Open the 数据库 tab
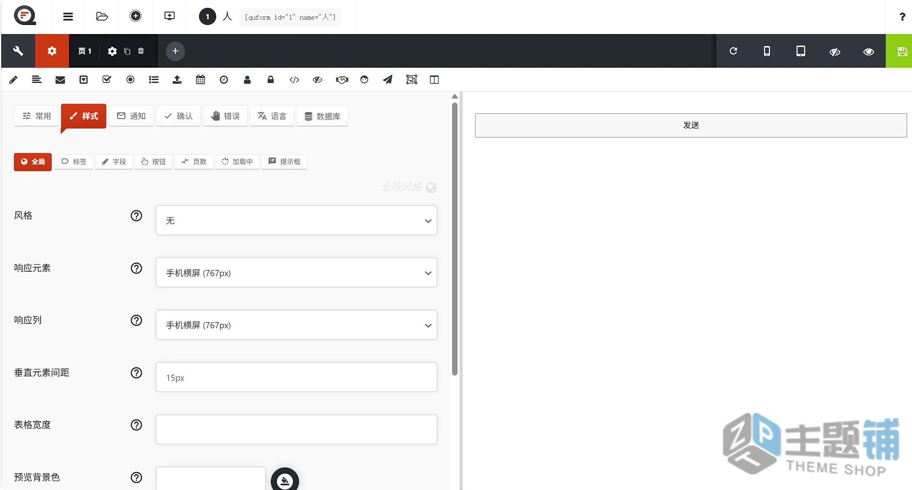 322,116
